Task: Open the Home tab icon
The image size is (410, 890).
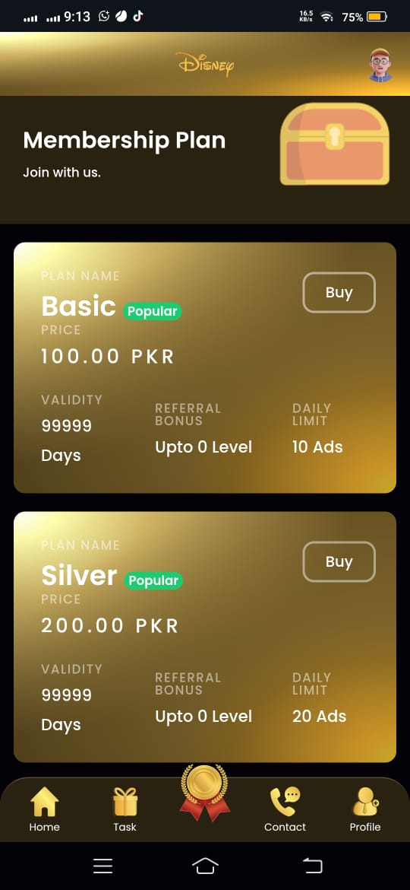Action: pyautogui.click(x=44, y=802)
